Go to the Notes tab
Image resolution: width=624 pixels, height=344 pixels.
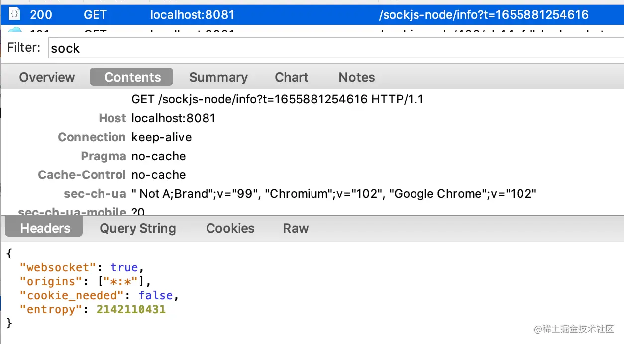point(356,77)
